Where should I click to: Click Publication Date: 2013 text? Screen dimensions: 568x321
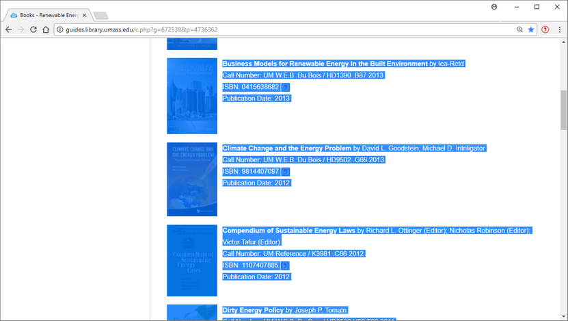click(256, 99)
